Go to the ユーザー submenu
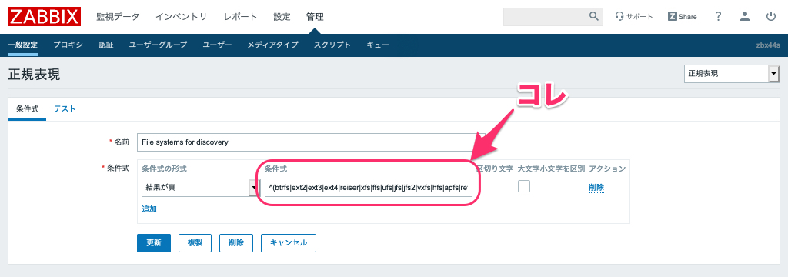Screen dimensions: 788x277 (217, 45)
